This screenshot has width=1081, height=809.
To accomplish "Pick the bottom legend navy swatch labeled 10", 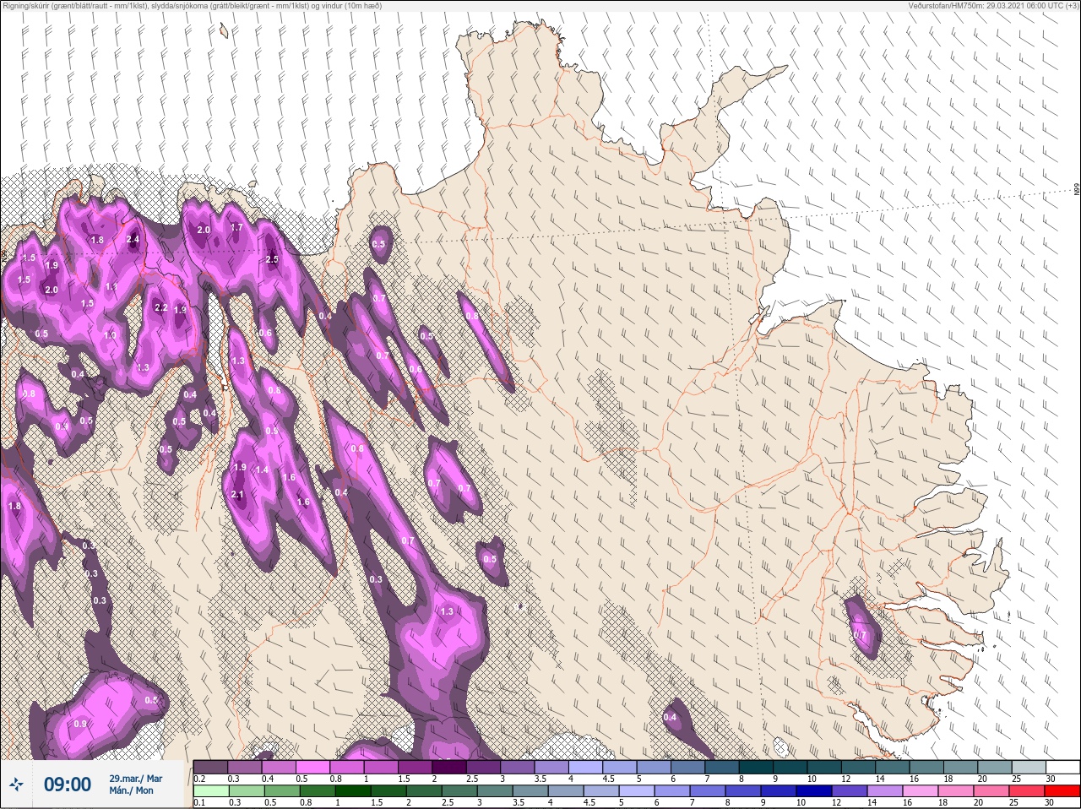I will tap(813, 791).
